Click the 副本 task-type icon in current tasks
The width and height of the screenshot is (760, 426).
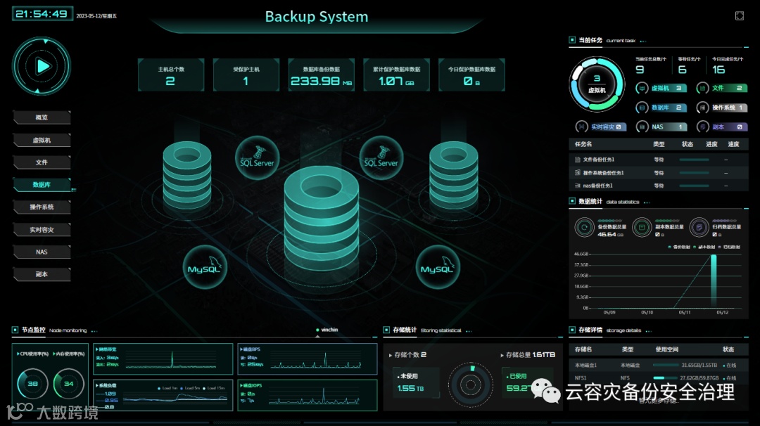[x=702, y=127]
